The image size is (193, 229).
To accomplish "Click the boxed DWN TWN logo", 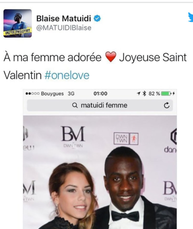I will pos(126,139).
